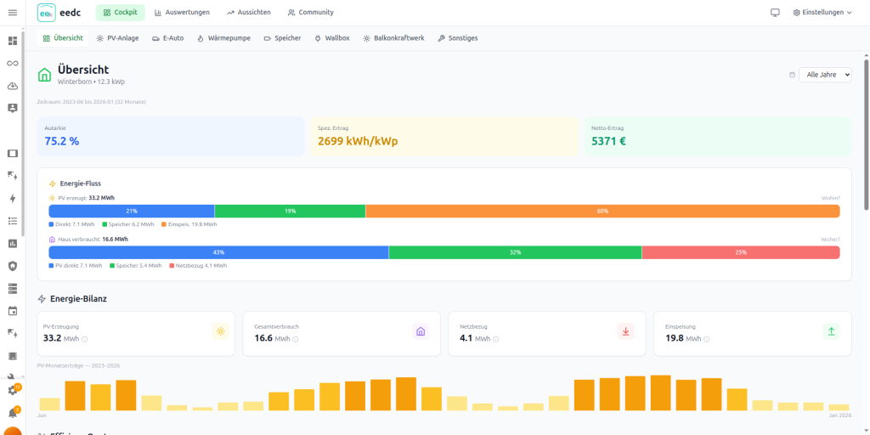Switch to the PV-Anlage tab
The width and height of the screenshot is (870, 435).
pos(119,38)
